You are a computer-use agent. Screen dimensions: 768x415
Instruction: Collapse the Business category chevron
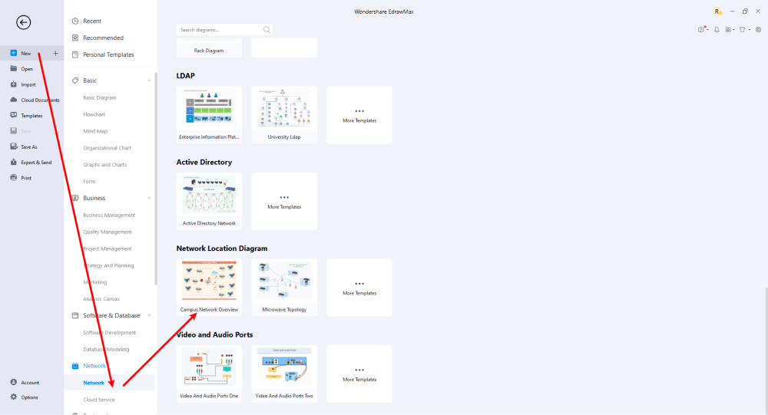pyautogui.click(x=150, y=198)
